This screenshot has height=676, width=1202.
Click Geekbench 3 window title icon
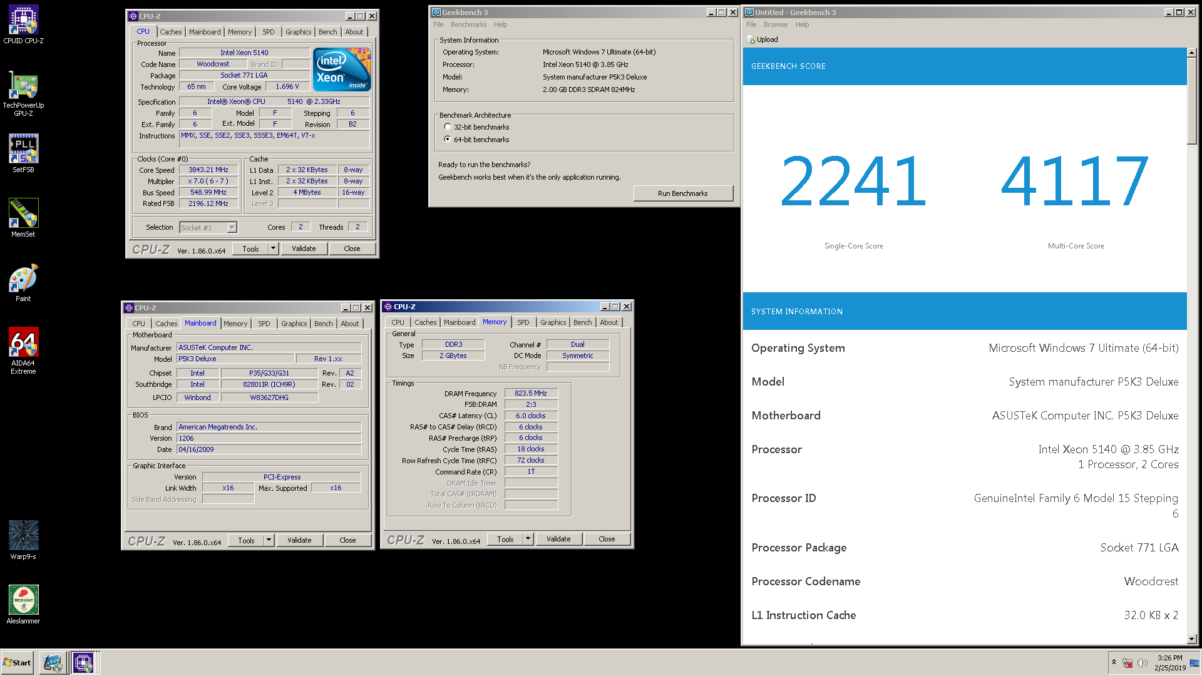(x=436, y=13)
